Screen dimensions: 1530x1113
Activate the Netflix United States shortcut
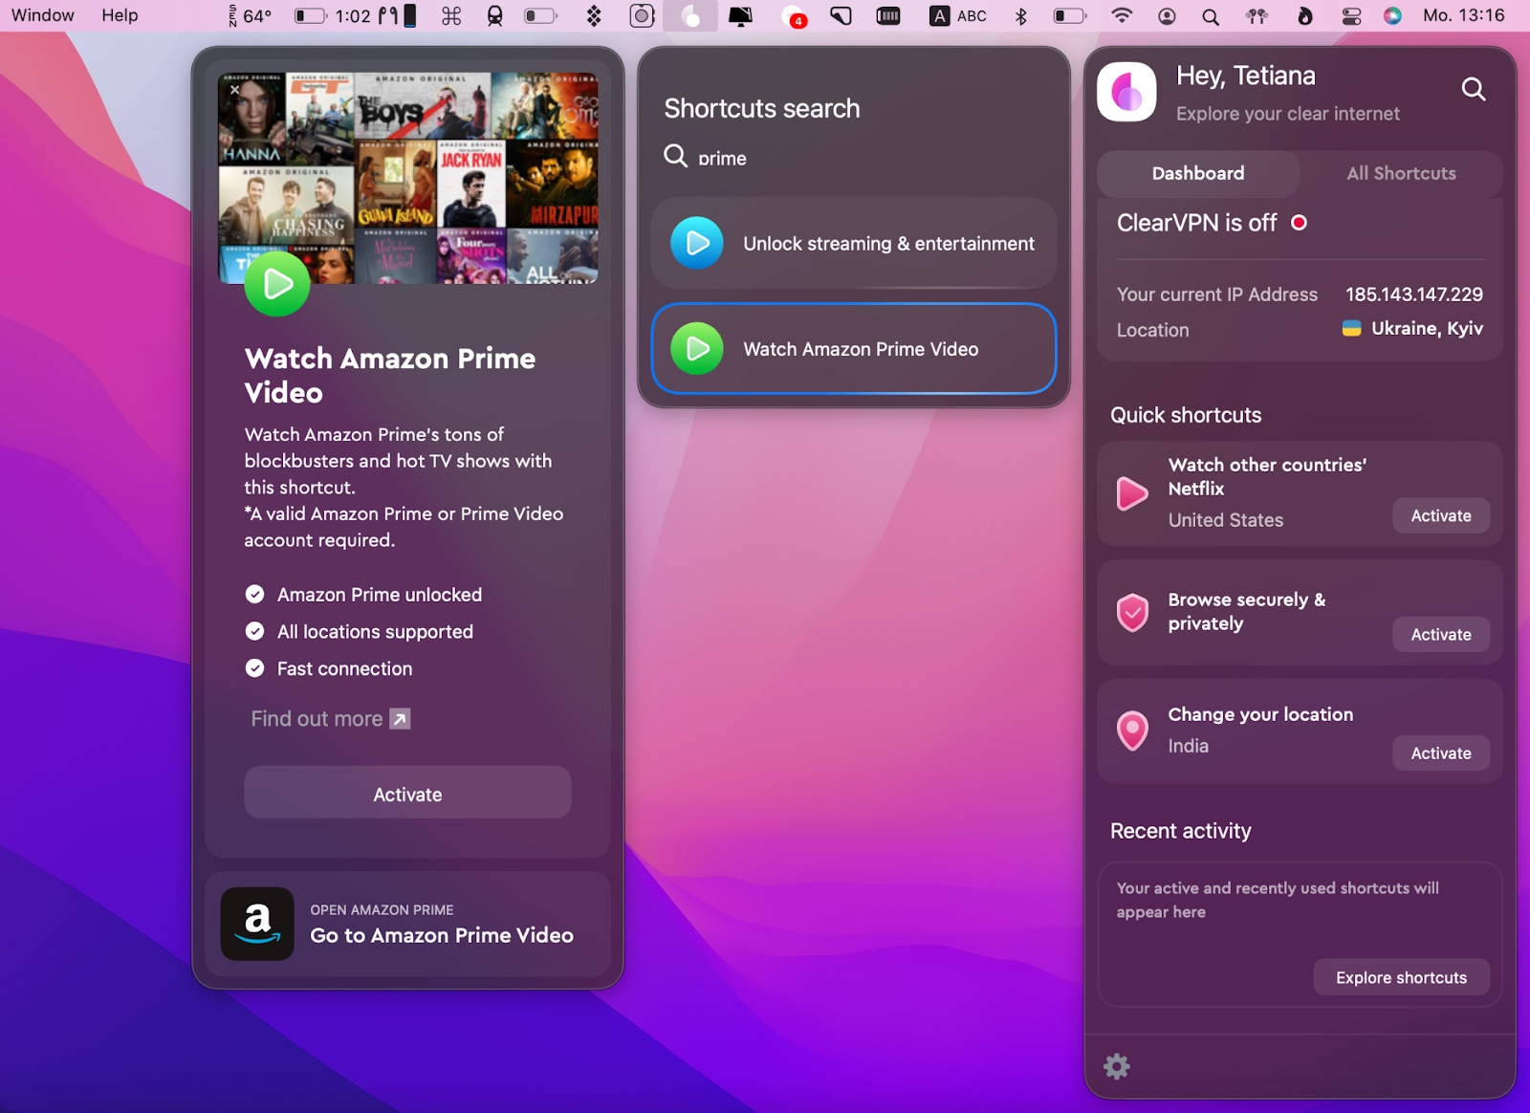point(1440,516)
